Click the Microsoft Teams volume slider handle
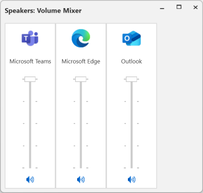The width and height of the screenshot is (203, 193). (x=30, y=79)
